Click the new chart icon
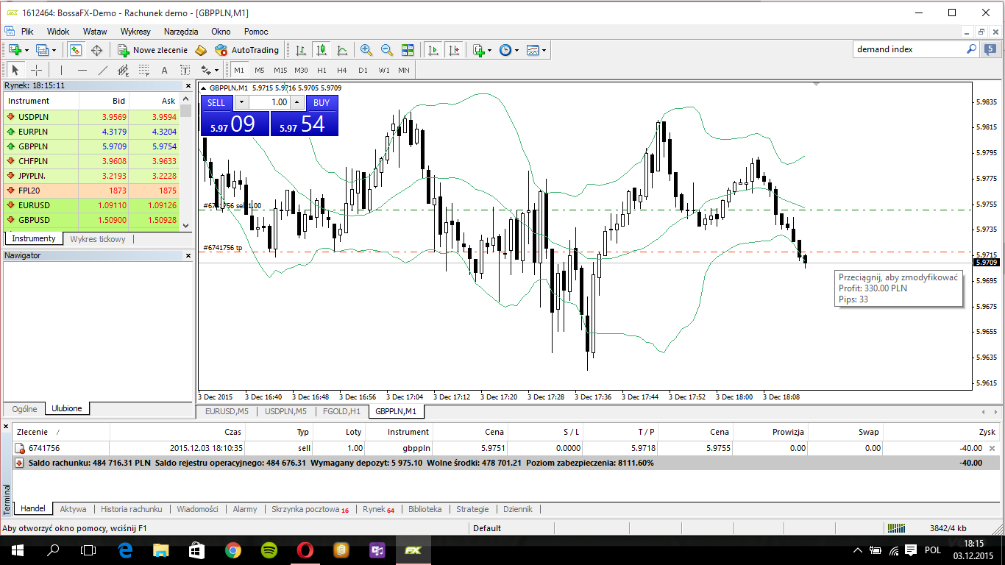The image size is (1005, 565). (14, 50)
